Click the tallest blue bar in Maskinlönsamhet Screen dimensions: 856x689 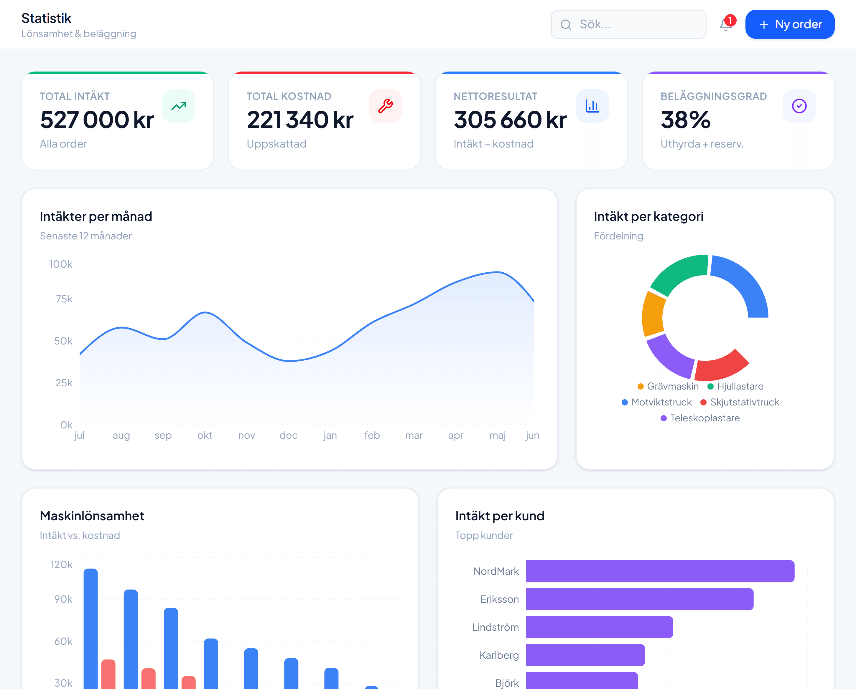click(90, 629)
